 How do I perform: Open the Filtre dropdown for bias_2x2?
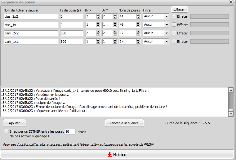(x=167, y=16)
